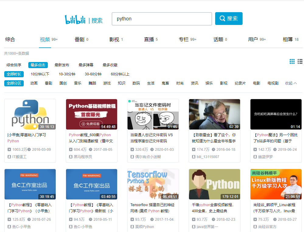The width and height of the screenshot is (304, 232).
Task: Filter by 动画 category
Action: coord(34,83)
